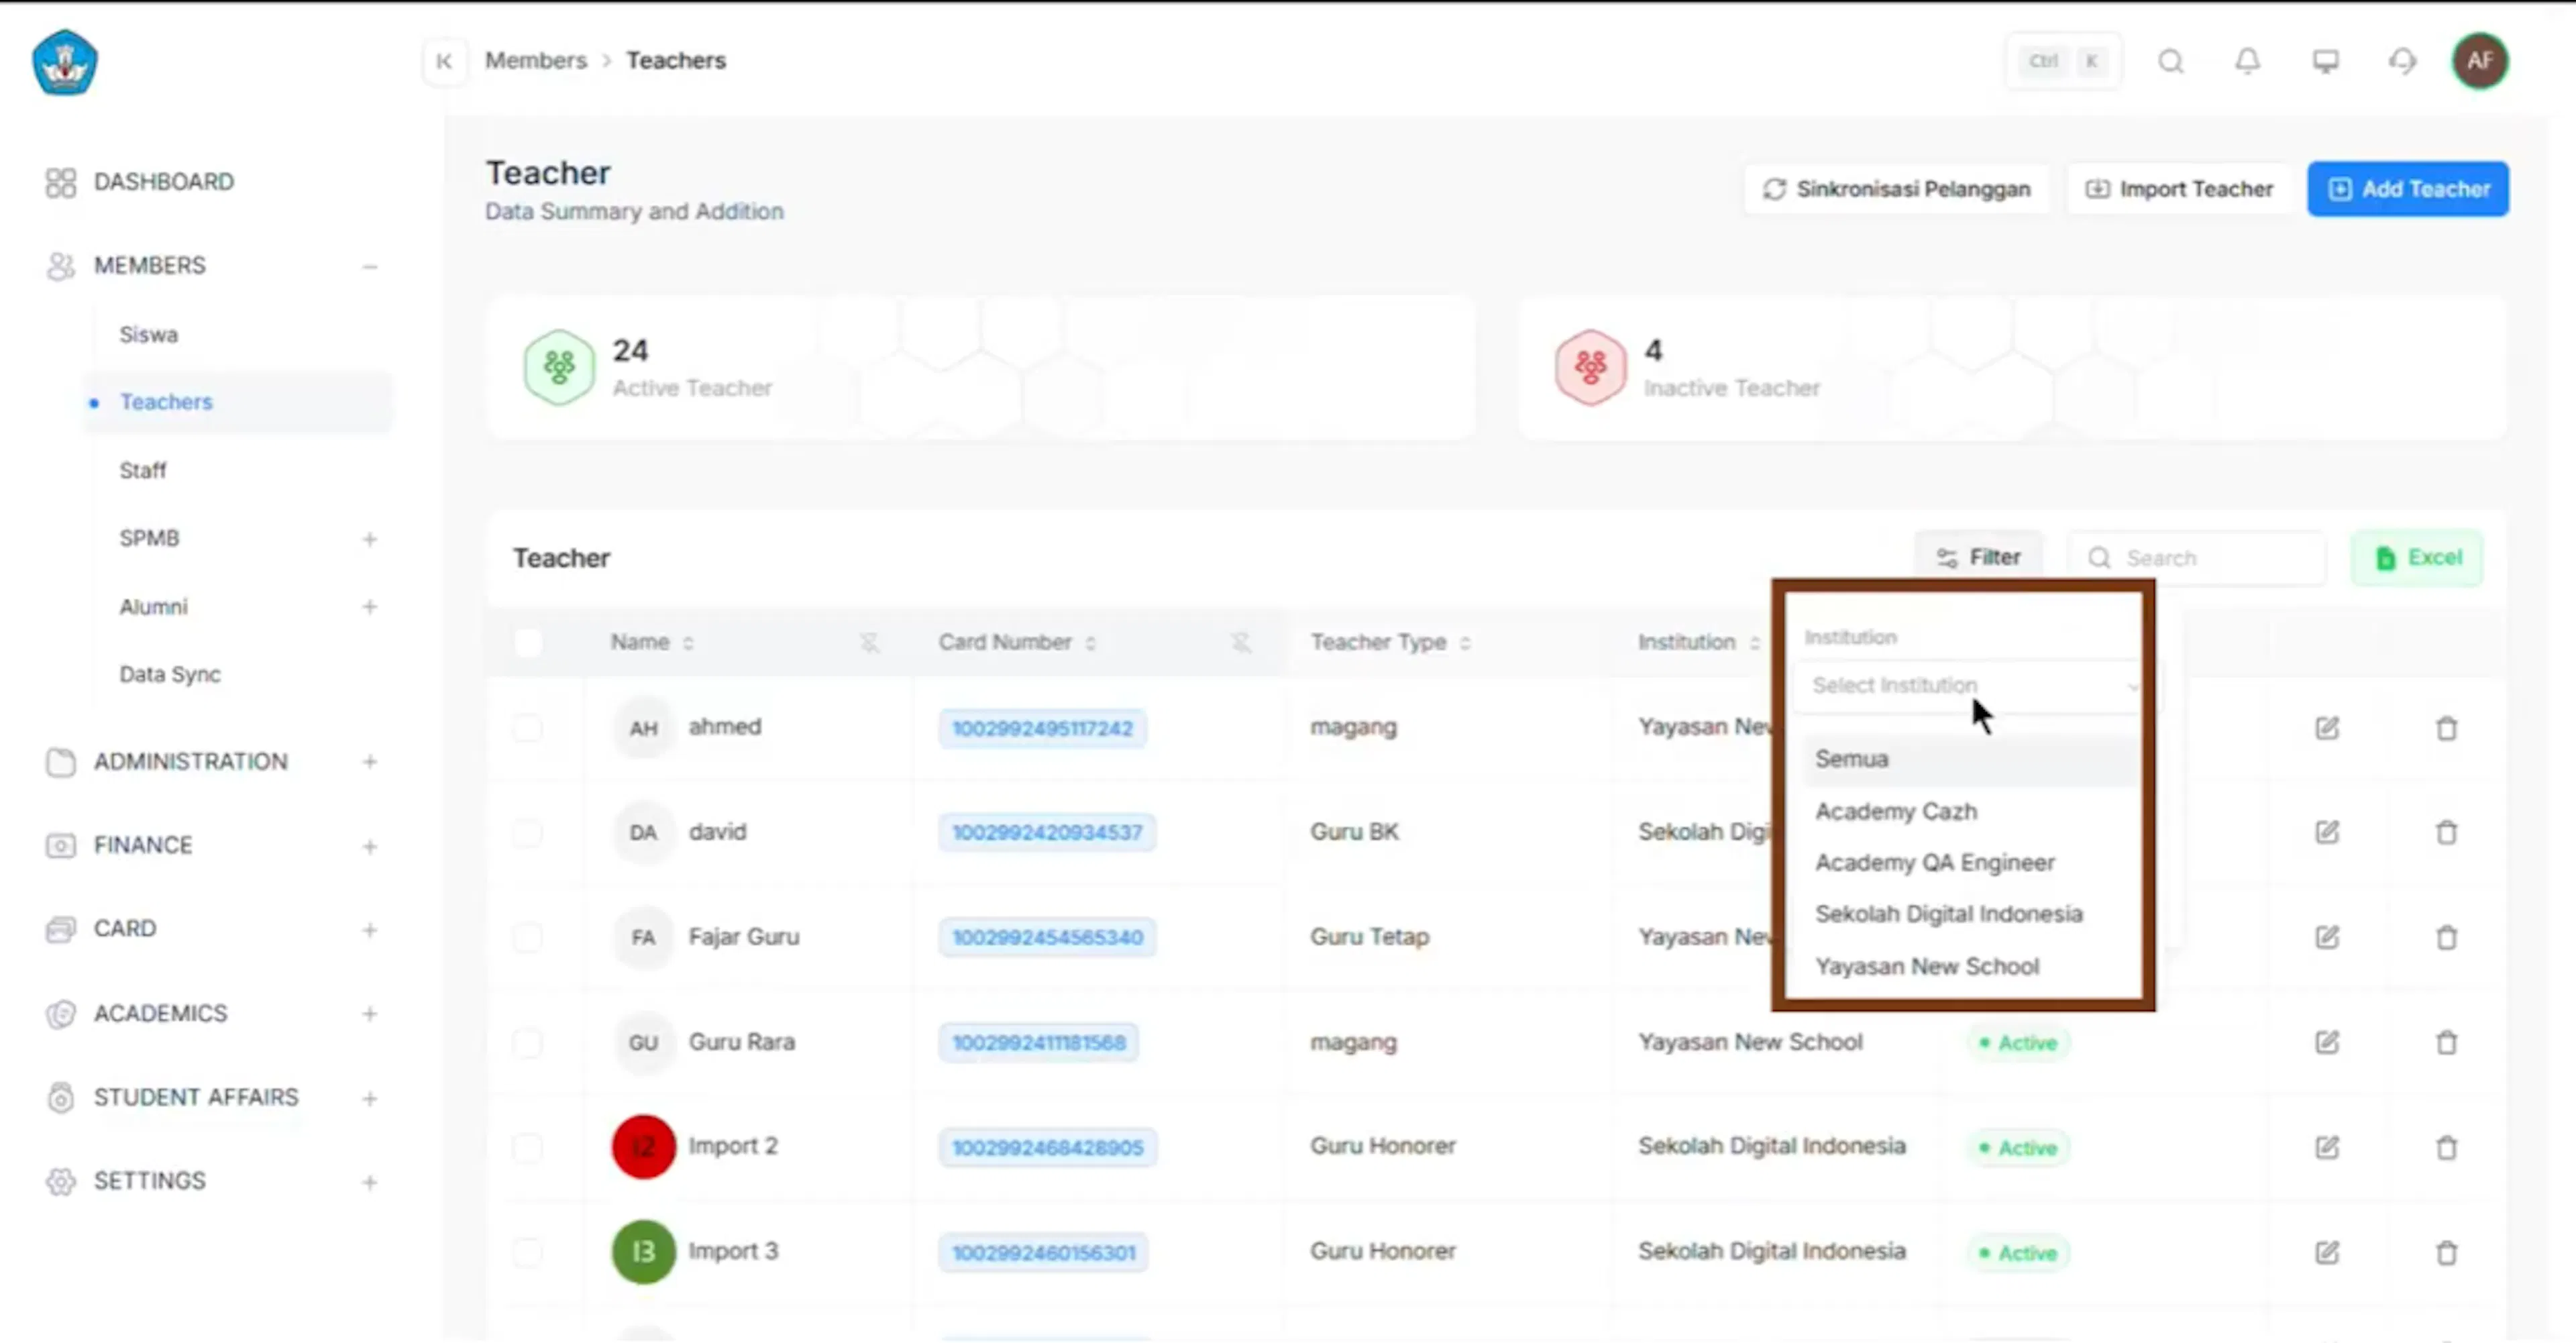Go to Members in the breadcrumb
The height and width of the screenshot is (1343, 2576).
pos(536,60)
